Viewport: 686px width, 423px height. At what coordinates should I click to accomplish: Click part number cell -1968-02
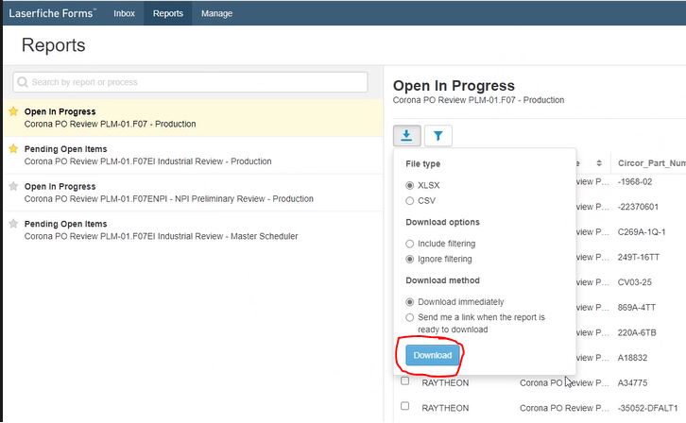(x=635, y=182)
